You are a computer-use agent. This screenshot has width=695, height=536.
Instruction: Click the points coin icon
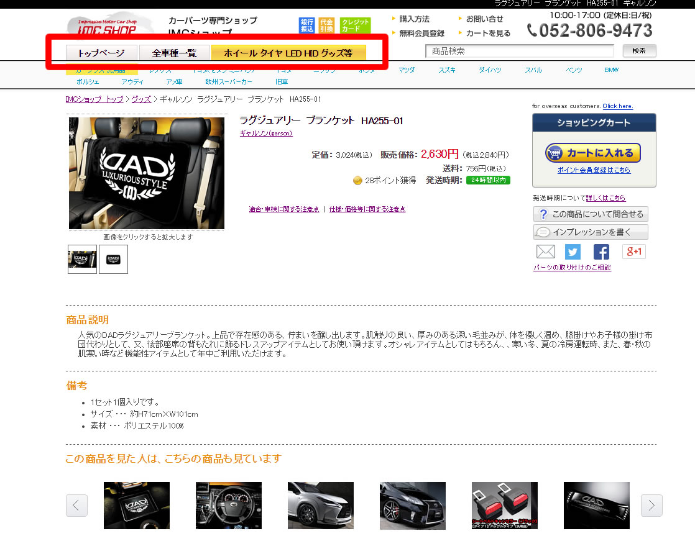pos(357,180)
